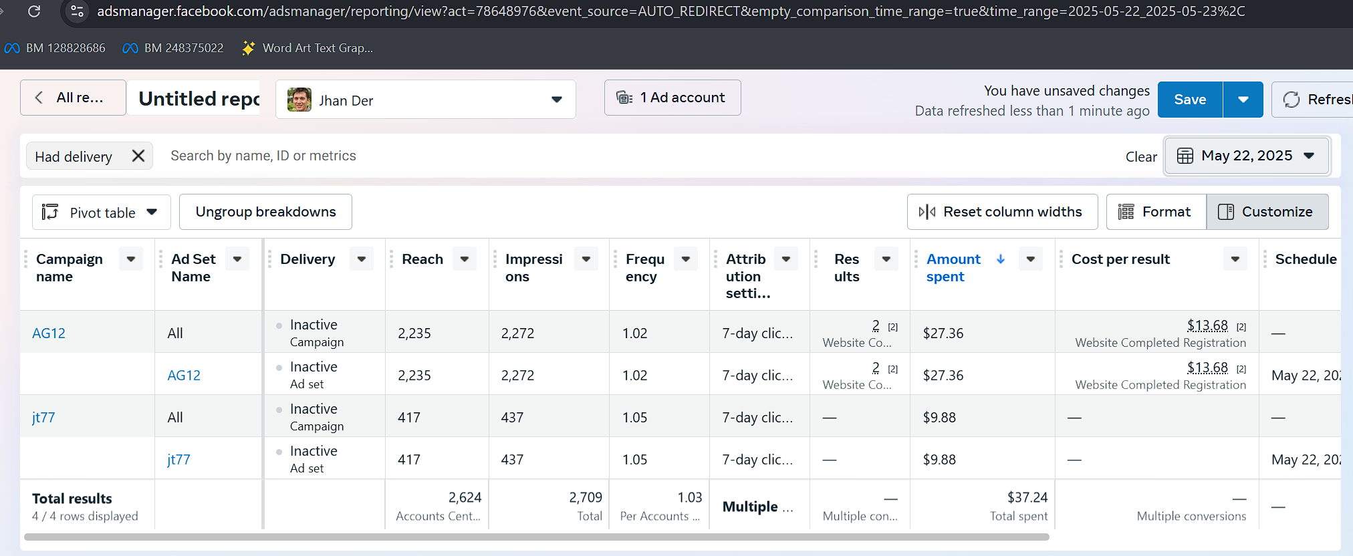The image size is (1353, 556).
Task: Click the back arrow to All reports
Action: (39, 98)
